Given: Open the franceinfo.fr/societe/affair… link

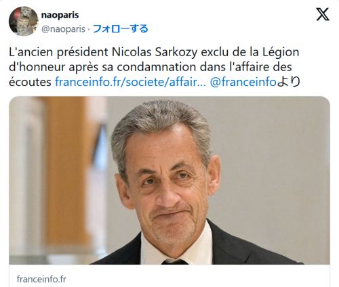Looking at the screenshot, I should click(x=130, y=82).
